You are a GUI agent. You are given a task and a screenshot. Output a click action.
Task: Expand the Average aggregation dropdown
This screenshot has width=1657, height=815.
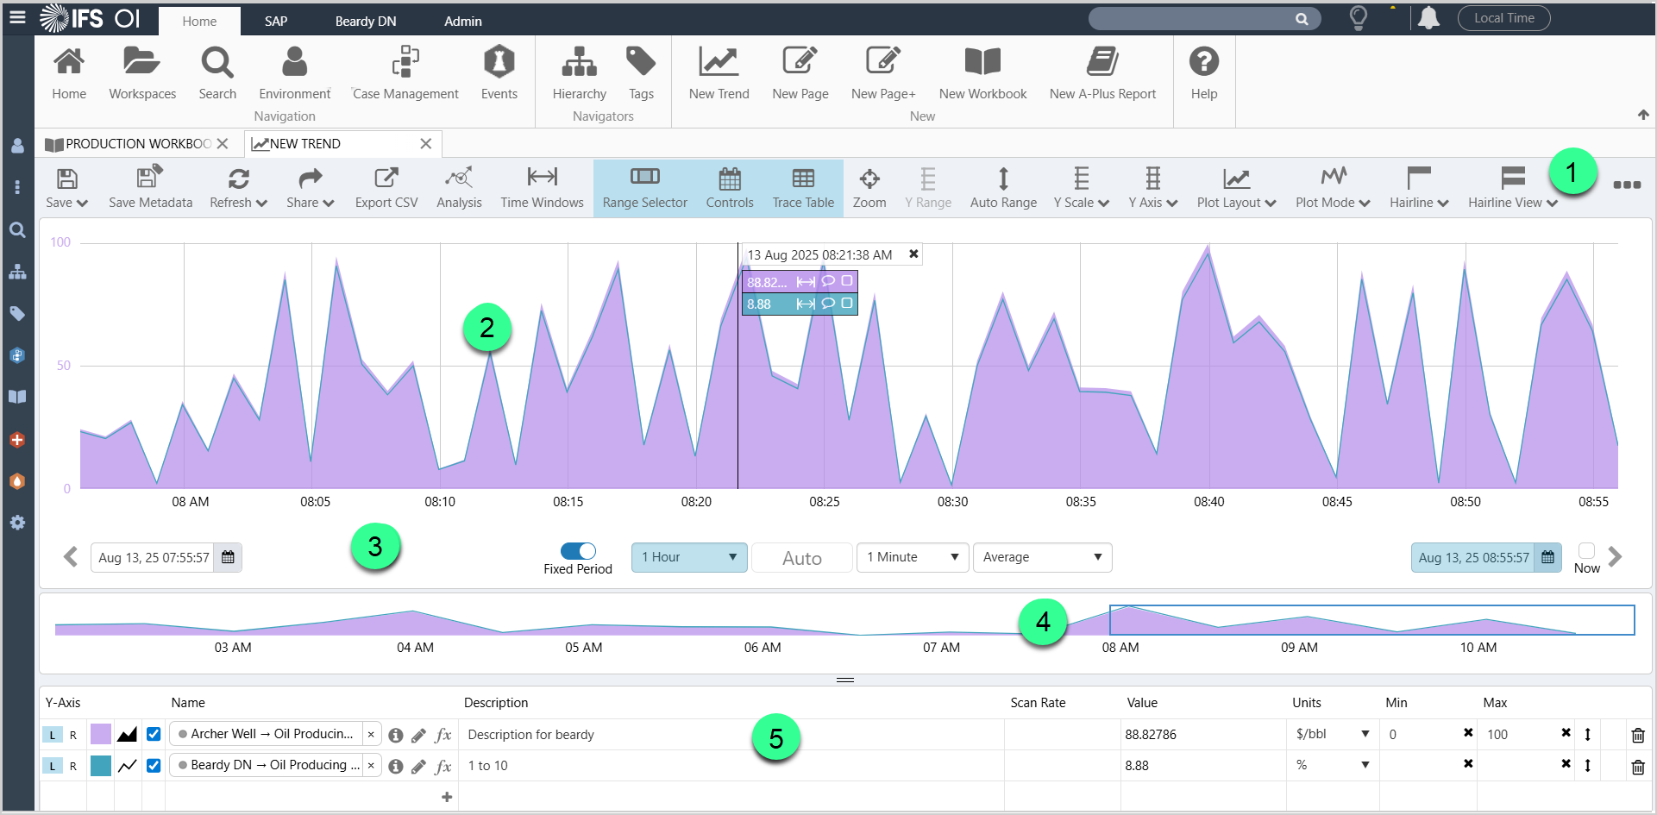(1042, 557)
